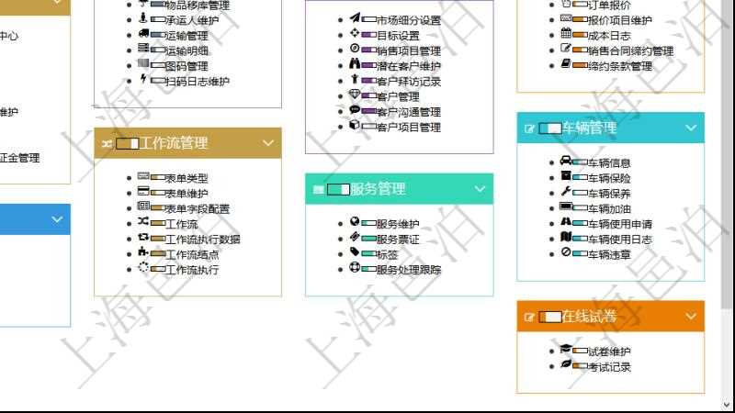Open 表单维护 menu item
735x413 pixels.
point(187,194)
